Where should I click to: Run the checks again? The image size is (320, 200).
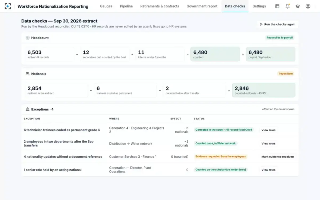click(278, 24)
